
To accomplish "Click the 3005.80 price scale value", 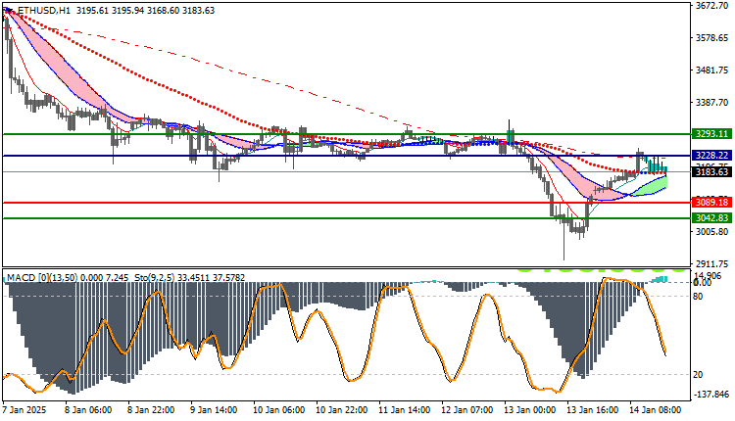I will tap(711, 231).
